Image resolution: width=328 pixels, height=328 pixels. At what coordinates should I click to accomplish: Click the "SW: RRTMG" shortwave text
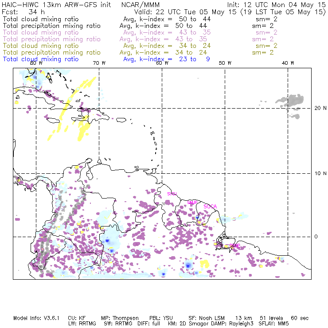[x=118, y=324]
